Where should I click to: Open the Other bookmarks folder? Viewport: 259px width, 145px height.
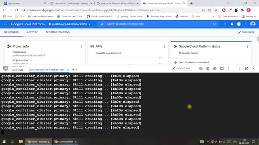coord(228,16)
